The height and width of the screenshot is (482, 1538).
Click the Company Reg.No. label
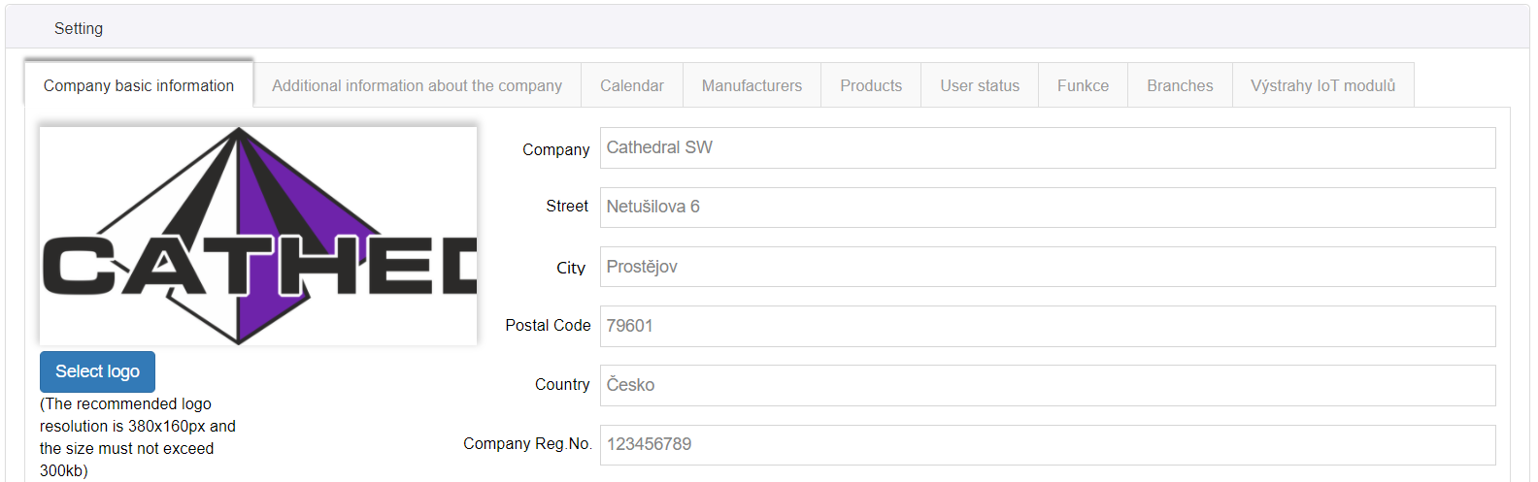click(x=527, y=443)
